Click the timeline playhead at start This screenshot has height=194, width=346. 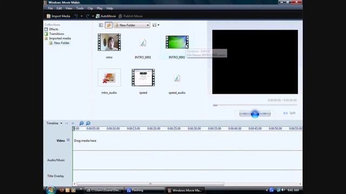click(74, 128)
